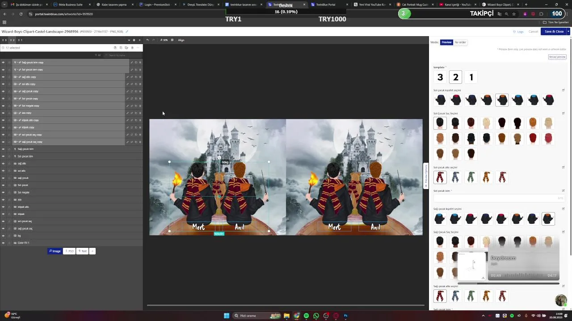
Task: Click replace icon on 'sol atkı copy' layer
Action: tap(132, 84)
